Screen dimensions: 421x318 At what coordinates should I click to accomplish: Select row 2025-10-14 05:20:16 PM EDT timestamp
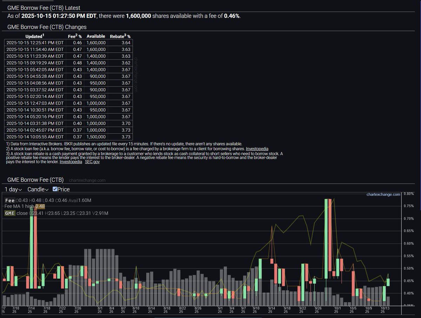point(35,117)
